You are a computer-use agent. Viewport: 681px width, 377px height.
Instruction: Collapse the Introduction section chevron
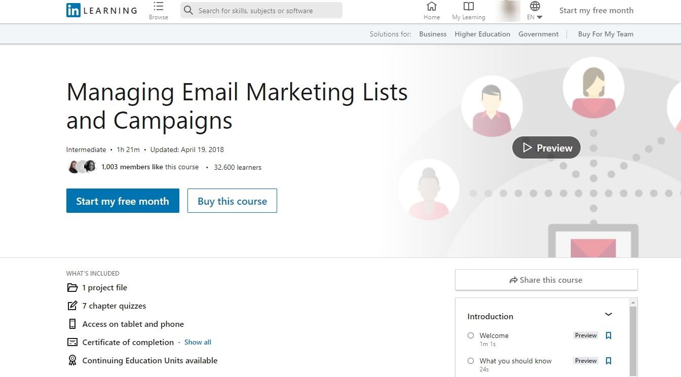pyautogui.click(x=609, y=314)
